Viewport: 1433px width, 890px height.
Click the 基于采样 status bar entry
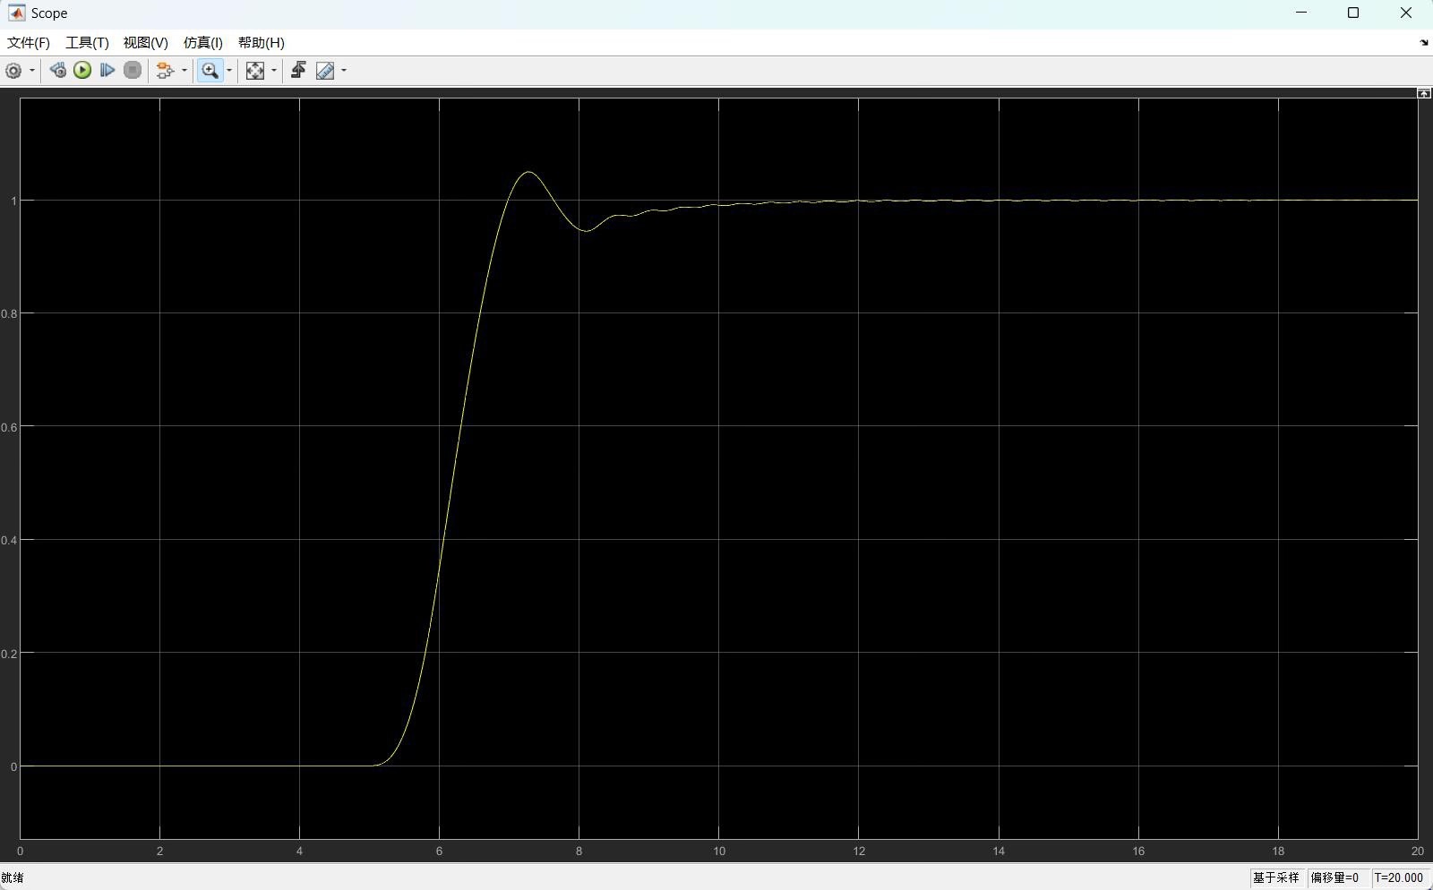1276,878
